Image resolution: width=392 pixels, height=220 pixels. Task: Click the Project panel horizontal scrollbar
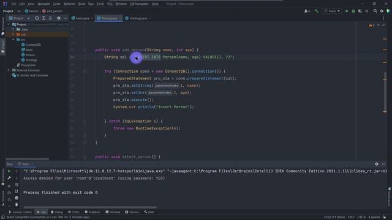tap(27, 159)
